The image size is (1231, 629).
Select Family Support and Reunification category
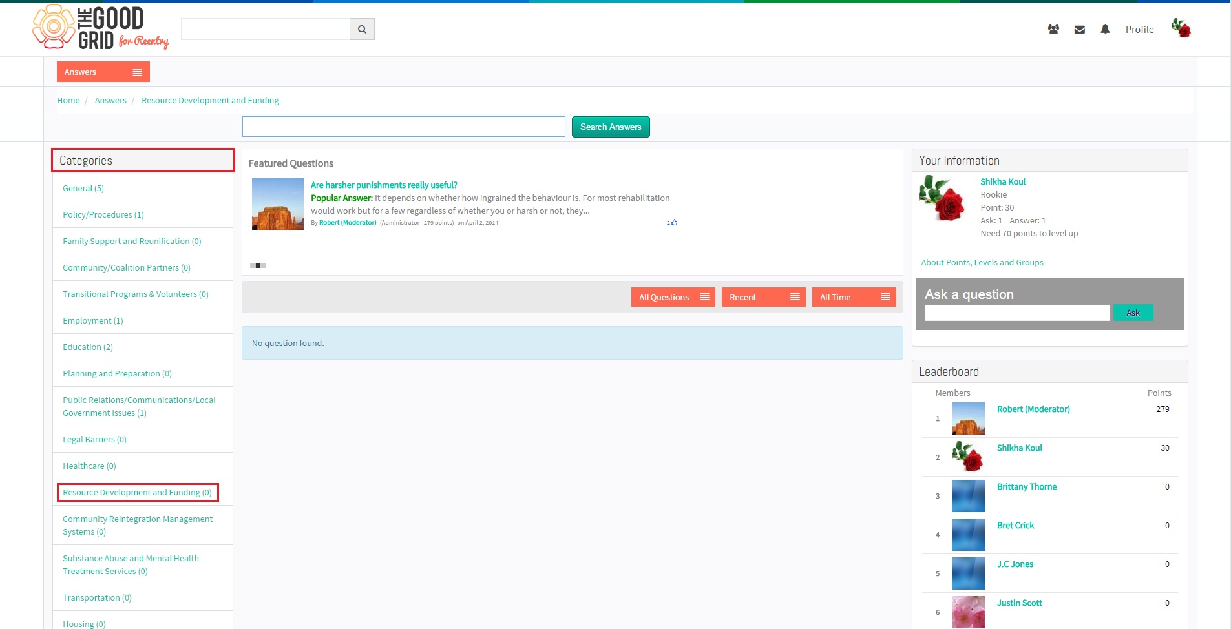(132, 241)
